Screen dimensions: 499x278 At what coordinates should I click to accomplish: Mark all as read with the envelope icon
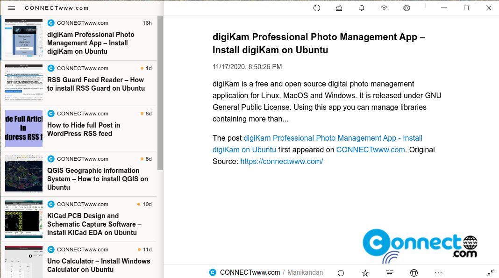coord(339,8)
